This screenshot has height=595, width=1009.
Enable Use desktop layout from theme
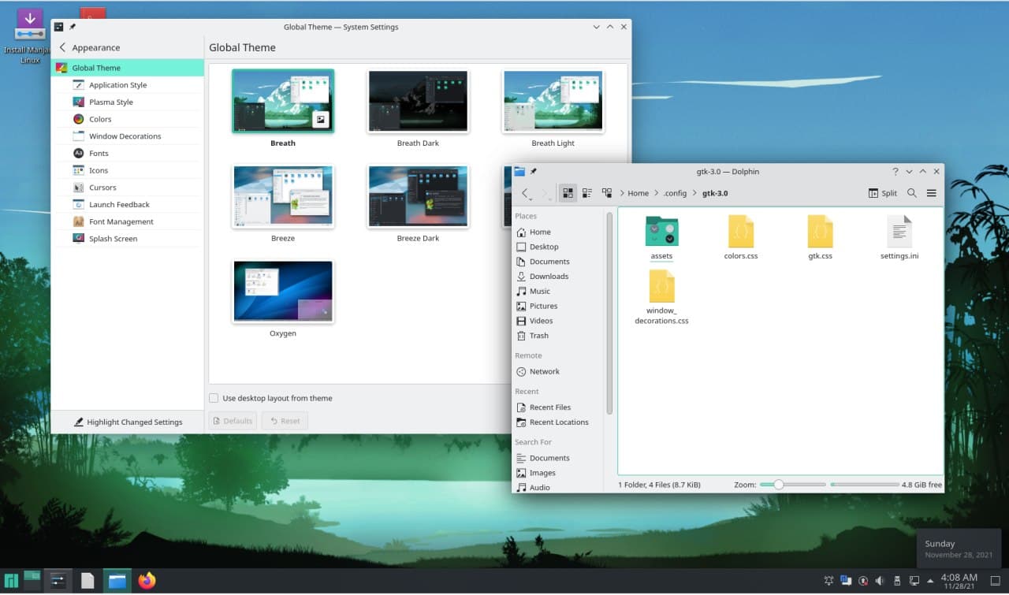[214, 398]
